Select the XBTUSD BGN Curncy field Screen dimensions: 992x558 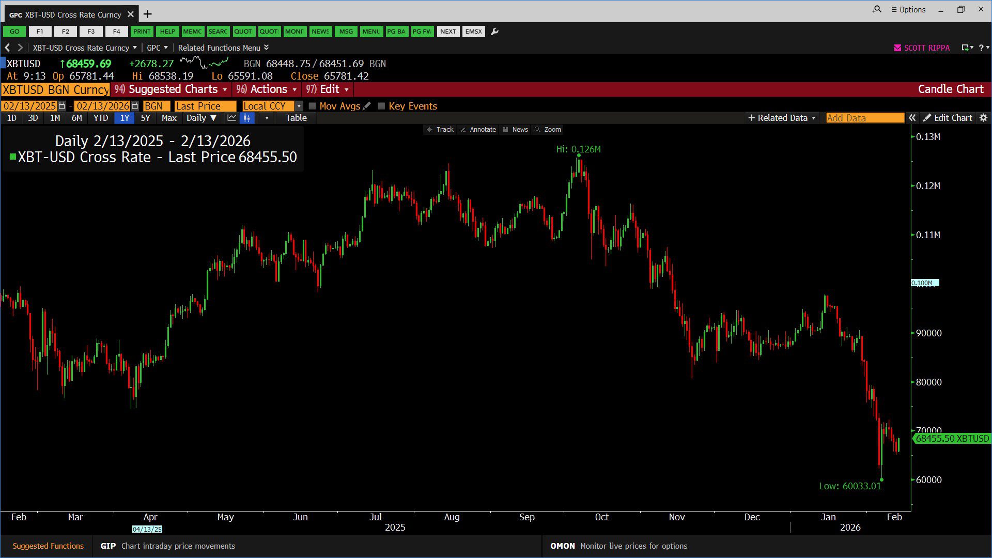[x=55, y=90]
